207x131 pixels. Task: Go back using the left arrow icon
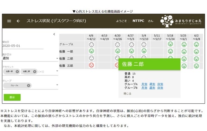[18, 21]
